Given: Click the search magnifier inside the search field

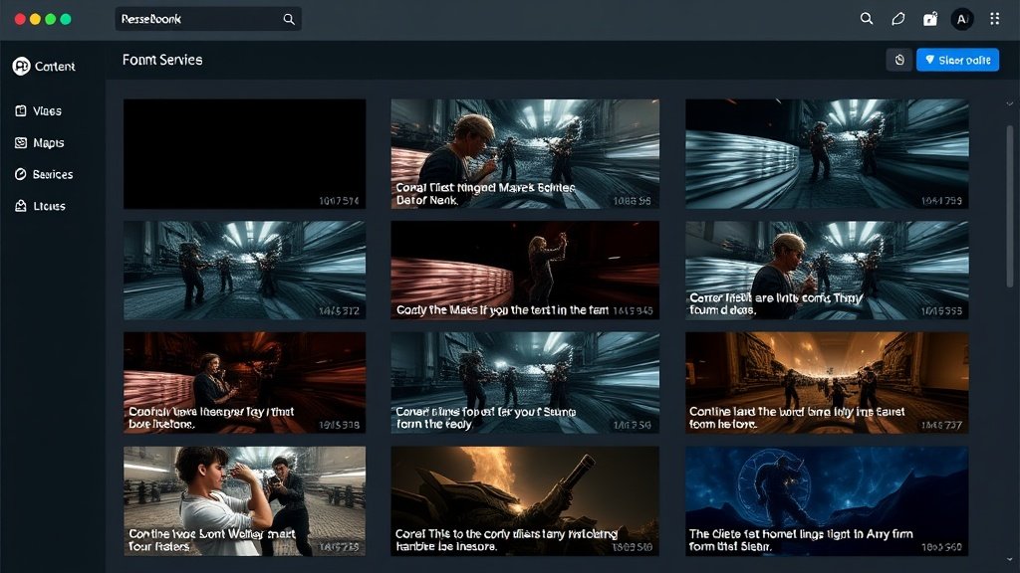Looking at the screenshot, I should pos(289,20).
